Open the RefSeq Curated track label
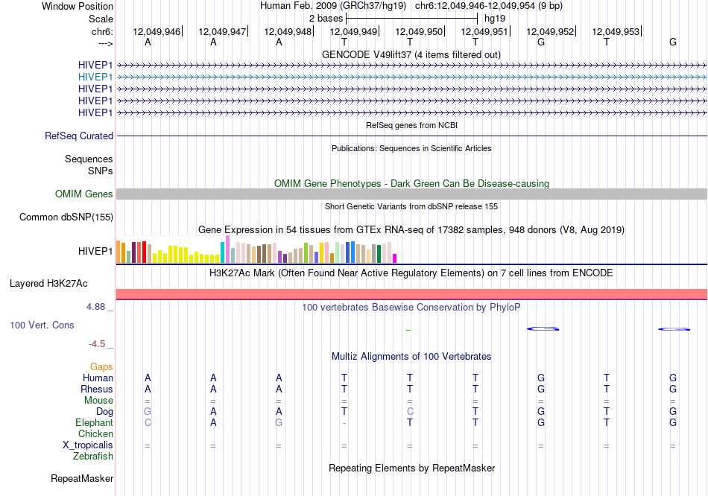 click(79, 136)
